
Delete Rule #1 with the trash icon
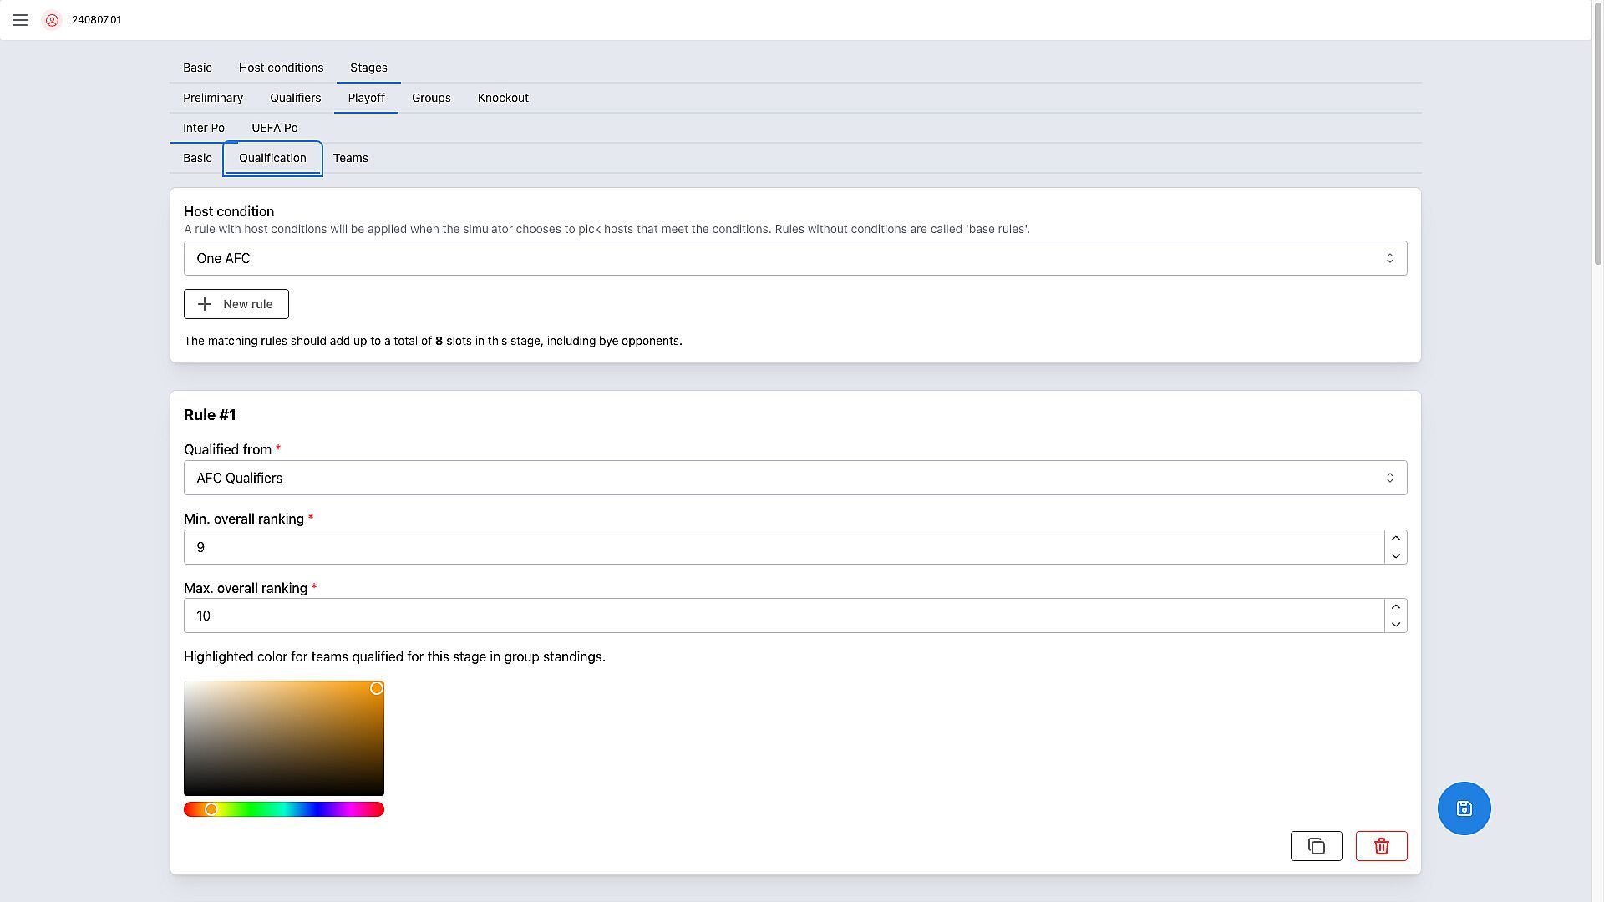click(1381, 846)
